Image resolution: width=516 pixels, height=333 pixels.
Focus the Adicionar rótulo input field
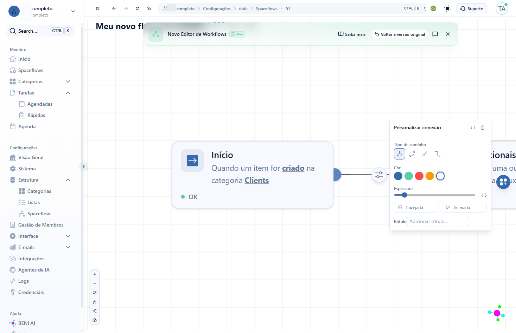pyautogui.click(x=437, y=221)
